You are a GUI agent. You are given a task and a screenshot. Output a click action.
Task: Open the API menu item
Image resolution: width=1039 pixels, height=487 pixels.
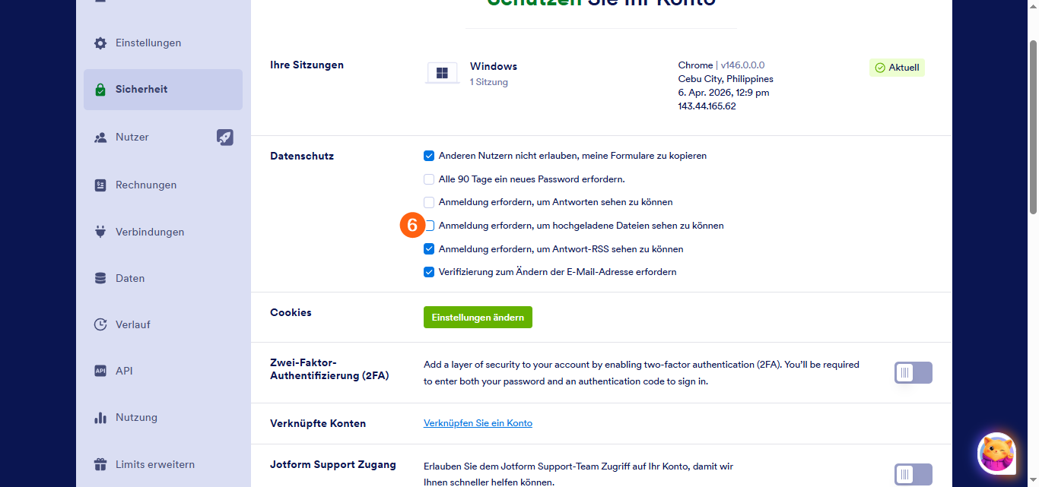tap(124, 371)
